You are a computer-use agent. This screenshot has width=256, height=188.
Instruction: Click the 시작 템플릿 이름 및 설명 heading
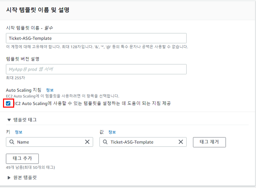coord(38,10)
